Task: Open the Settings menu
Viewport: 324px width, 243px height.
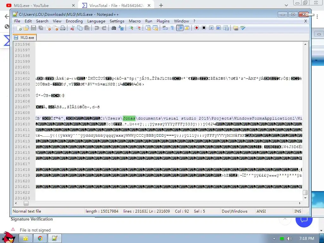Action: 117,21
